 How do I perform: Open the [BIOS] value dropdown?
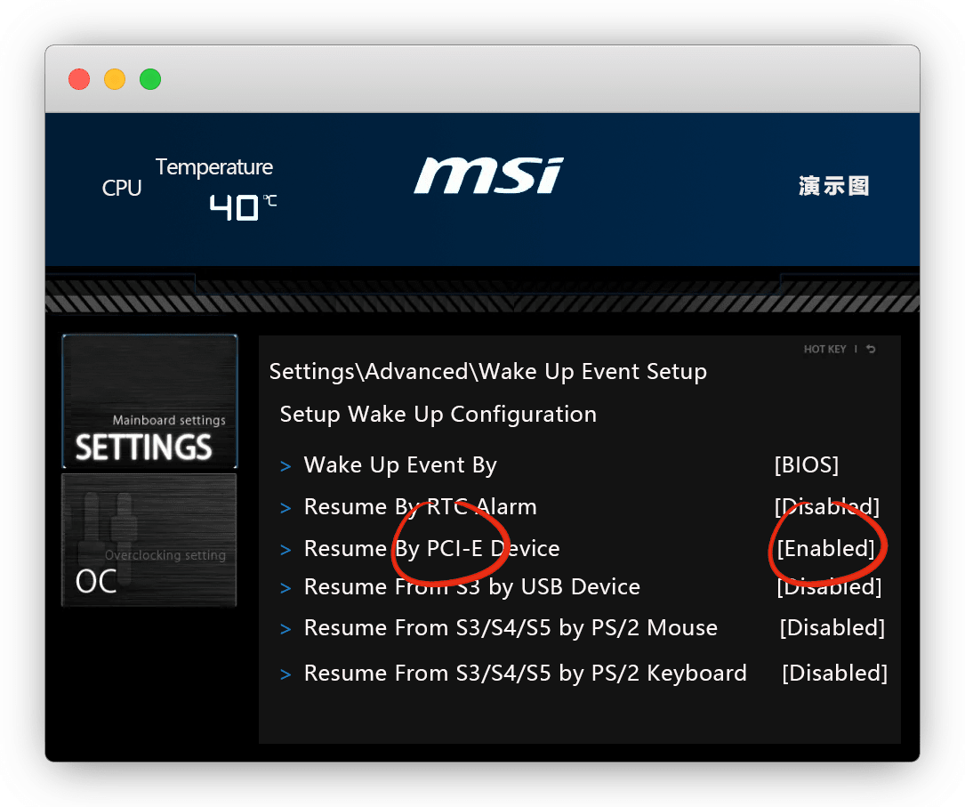pyautogui.click(x=806, y=465)
